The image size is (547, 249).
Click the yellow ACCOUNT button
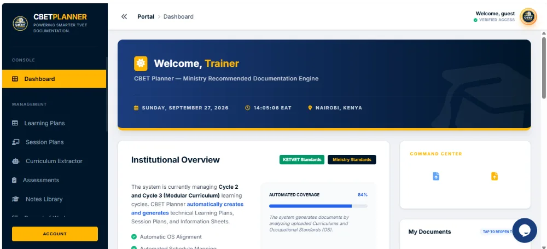click(x=55, y=234)
